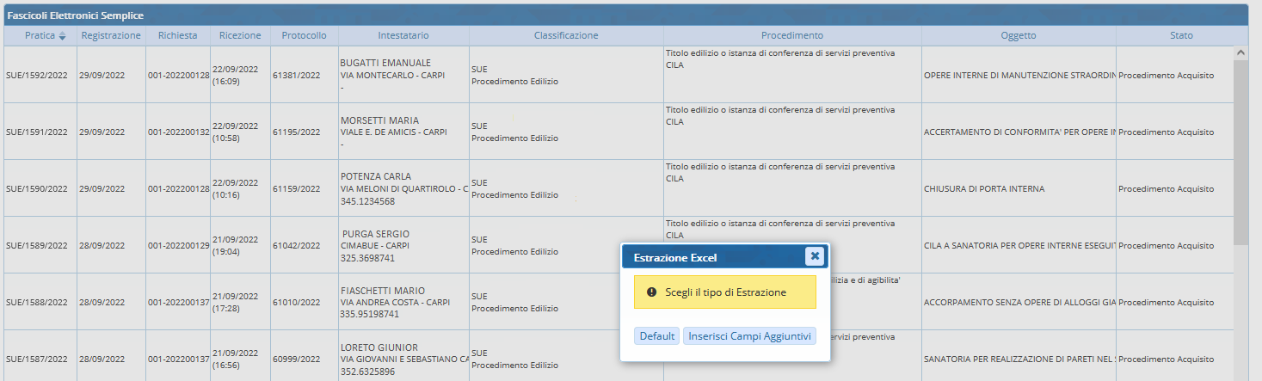1262x381 pixels.
Task: Select row SUE/1592/2022 pratica cell
Action: click(x=37, y=76)
